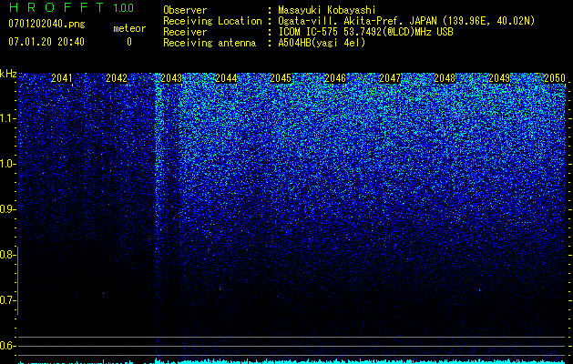Screen dimensions: 573x364
Task: Click the 0.6 kHz axis label
Action: [8, 346]
